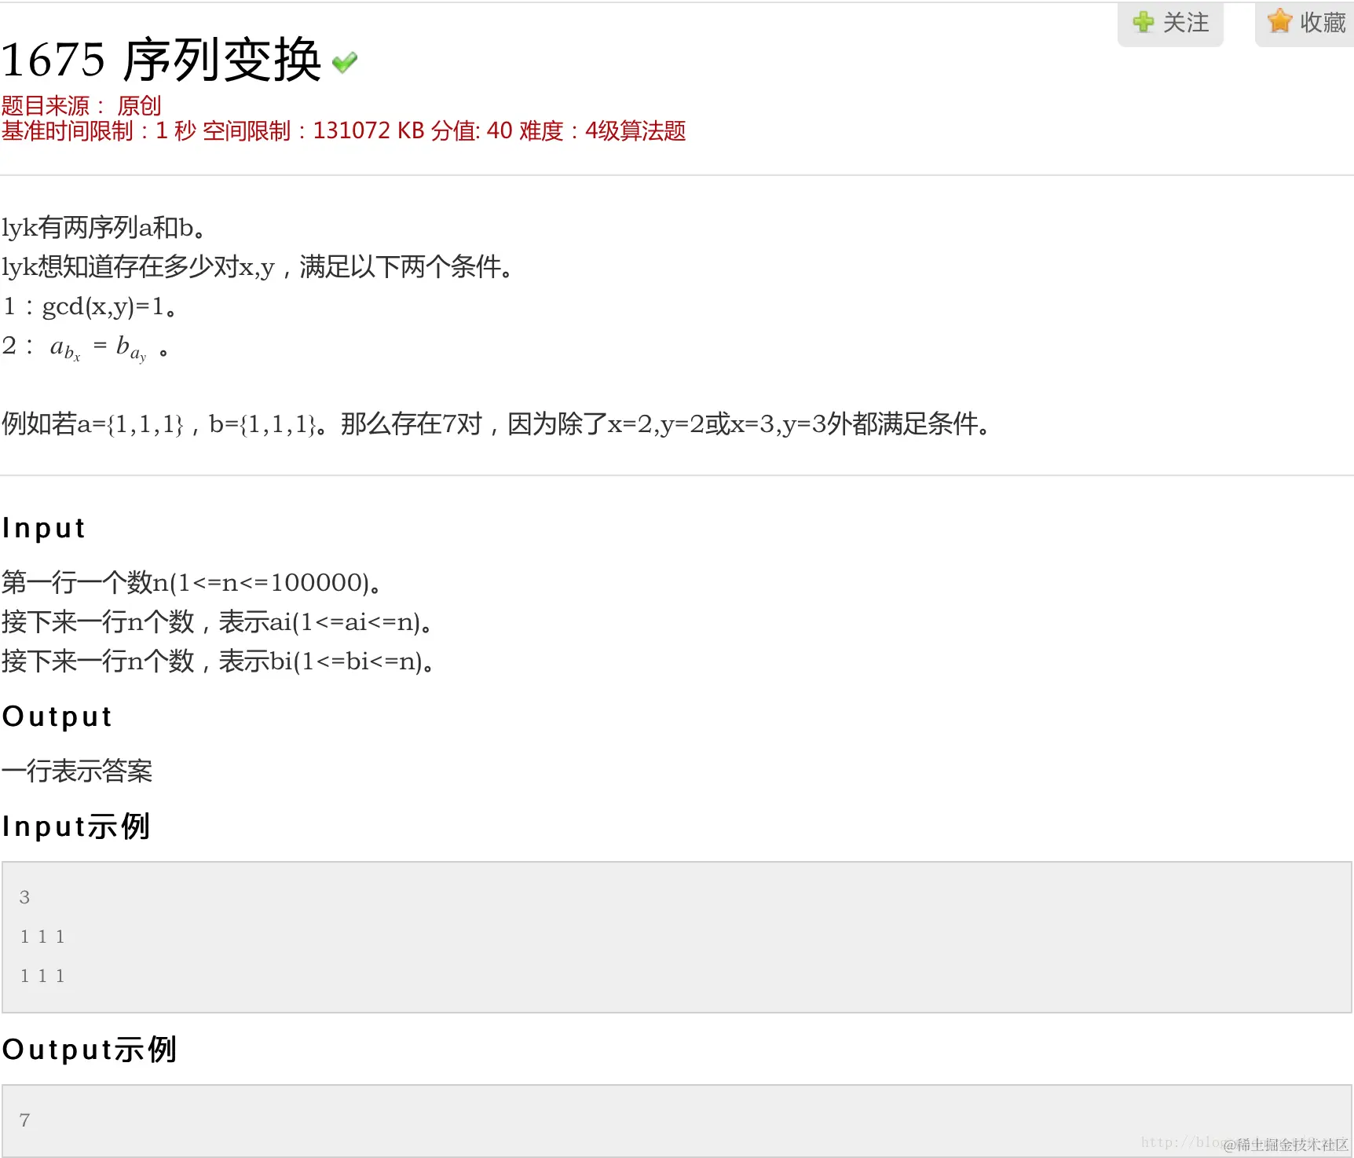Screen dimensions: 1354x1158
Task: Click the line describing bi(1<=bi<=n)
Action: (x=218, y=661)
